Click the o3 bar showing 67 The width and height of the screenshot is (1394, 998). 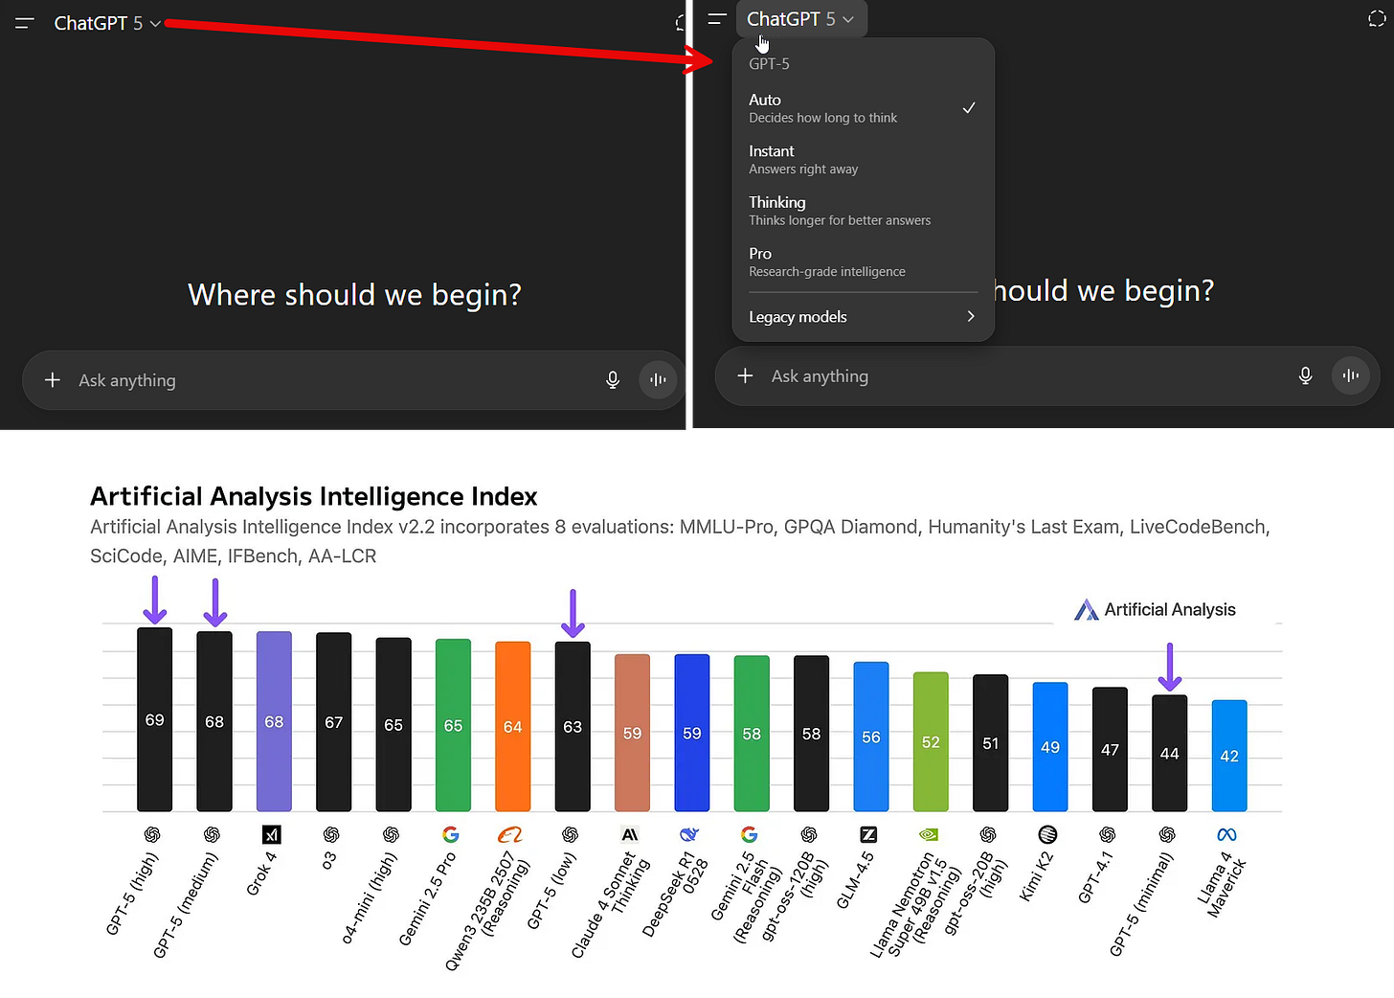coord(334,723)
